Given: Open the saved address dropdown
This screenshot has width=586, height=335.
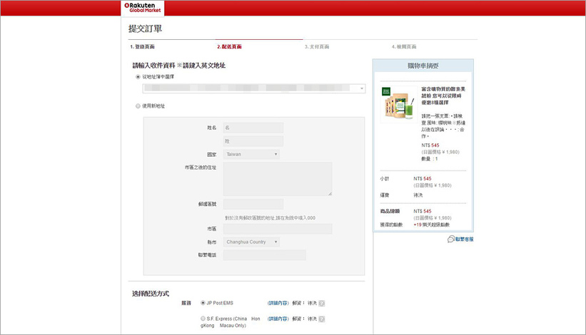Looking at the screenshot, I should click(253, 88).
